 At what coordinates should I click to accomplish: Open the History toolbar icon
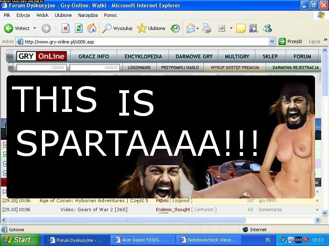[x=176, y=28]
